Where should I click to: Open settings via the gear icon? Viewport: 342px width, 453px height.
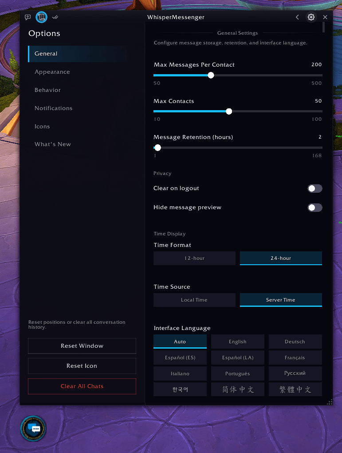coord(311,17)
